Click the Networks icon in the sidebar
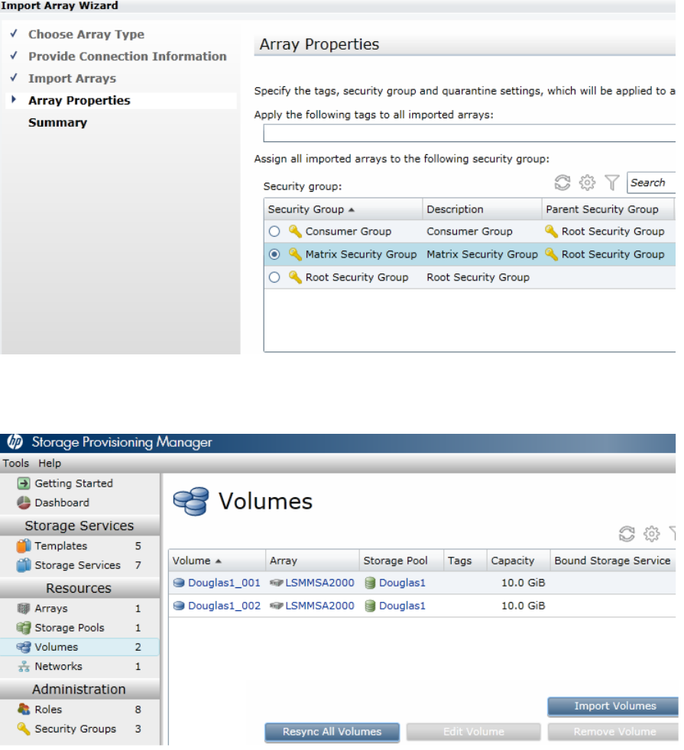Screen dimensions: 684x750 [x=24, y=666]
